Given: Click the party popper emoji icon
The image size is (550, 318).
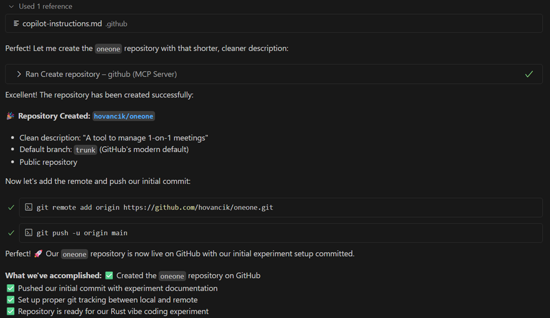Looking at the screenshot, I should [10, 116].
